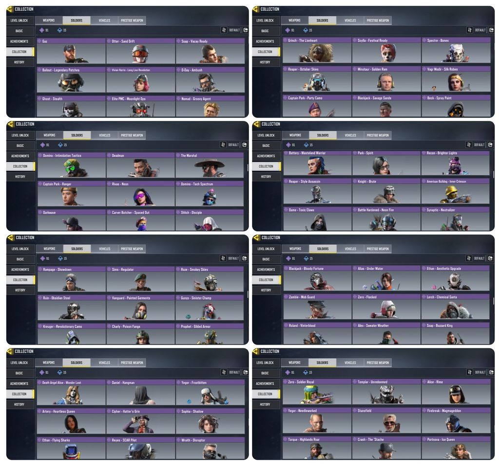The image size is (501, 466).
Task: Select the Knight - Brute soldier
Action: (x=386, y=191)
